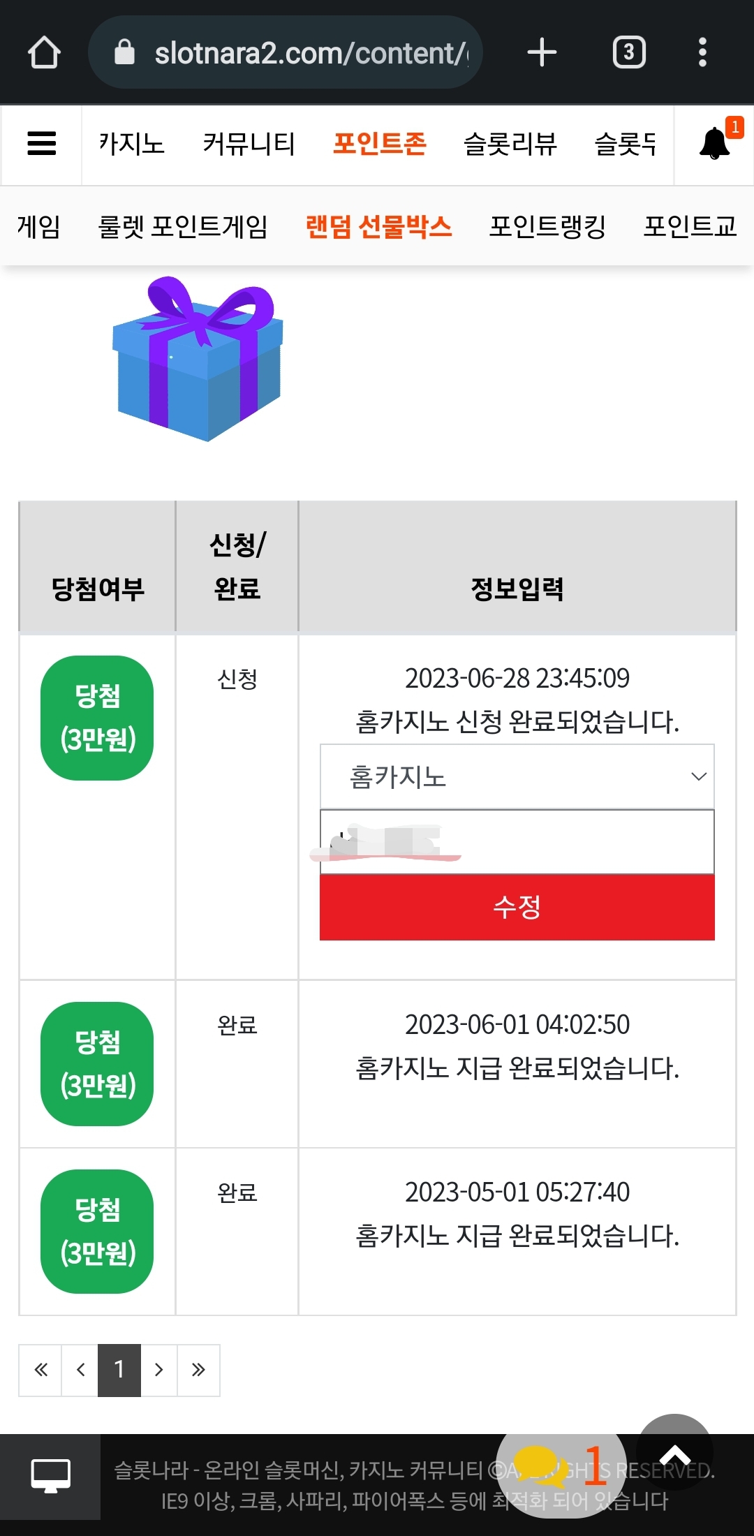Tap the browser home icon

point(44,52)
